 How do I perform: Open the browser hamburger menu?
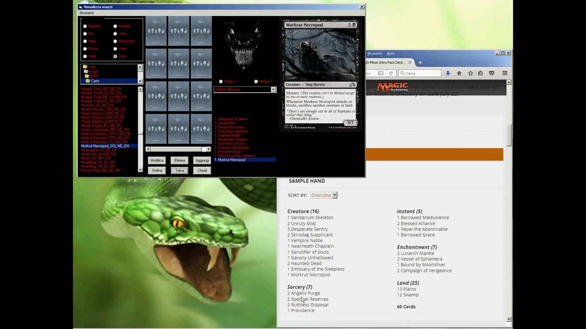[x=505, y=73]
